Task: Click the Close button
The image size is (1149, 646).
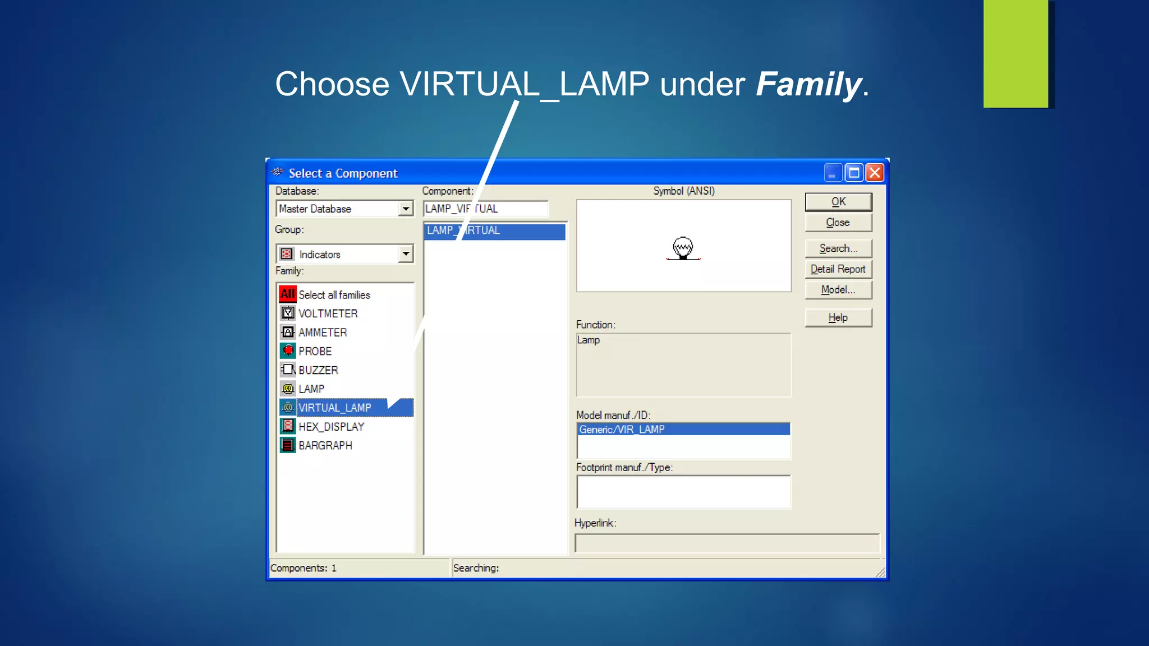Action: (x=838, y=223)
